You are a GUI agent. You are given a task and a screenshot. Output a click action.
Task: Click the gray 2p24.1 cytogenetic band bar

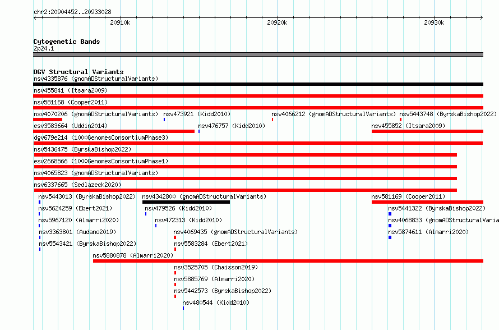(258, 54)
